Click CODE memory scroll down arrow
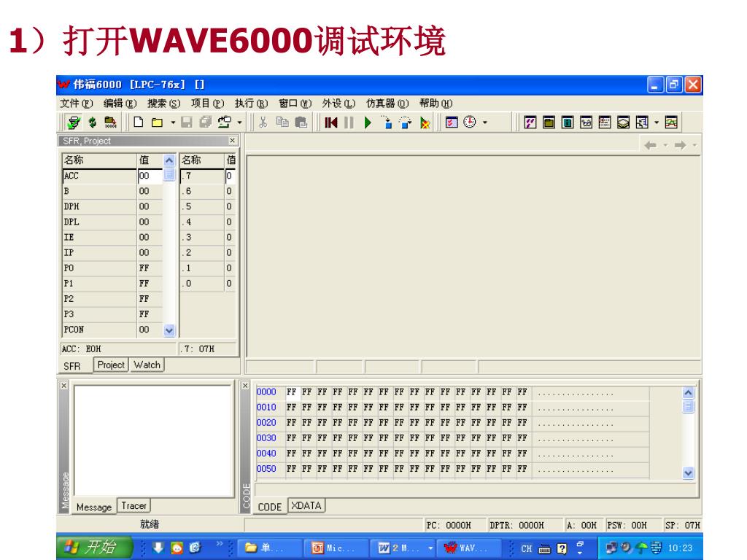 (688, 472)
